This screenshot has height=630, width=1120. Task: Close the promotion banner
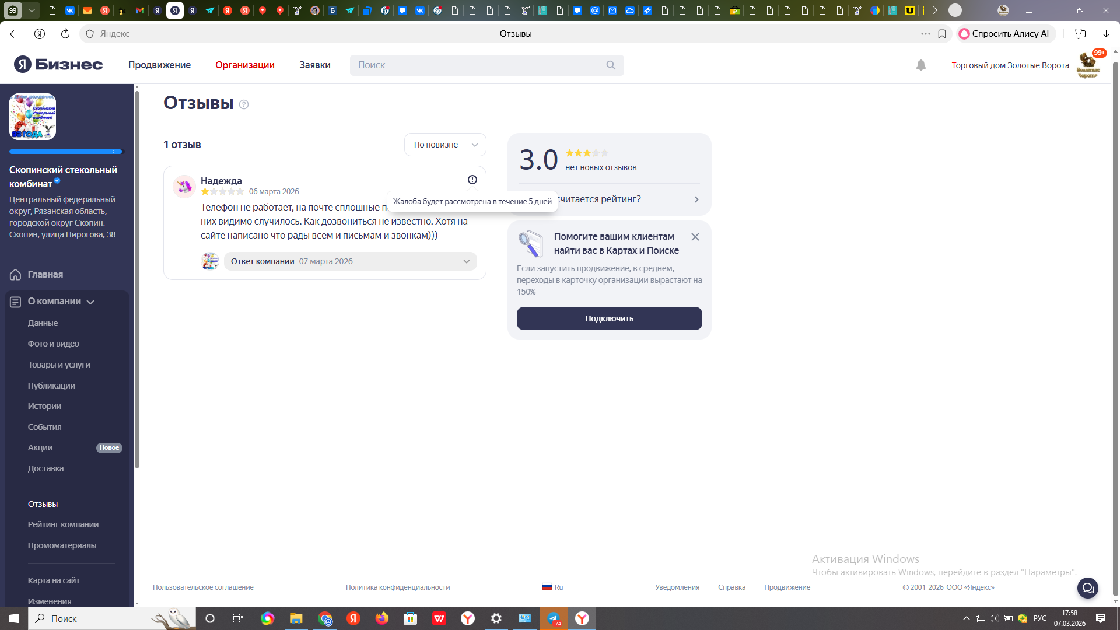(695, 237)
